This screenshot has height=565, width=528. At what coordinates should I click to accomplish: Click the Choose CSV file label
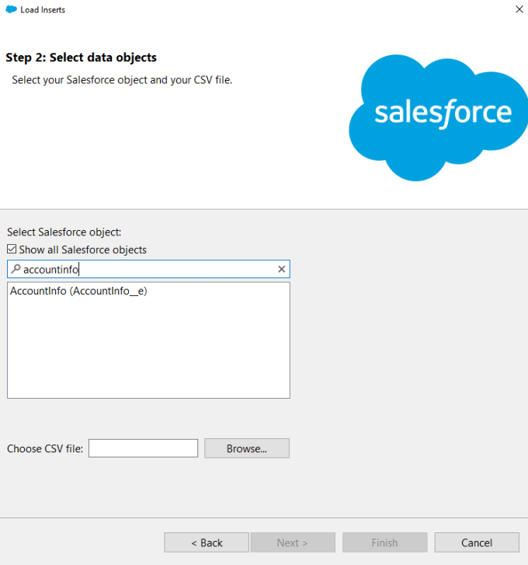[x=46, y=448]
